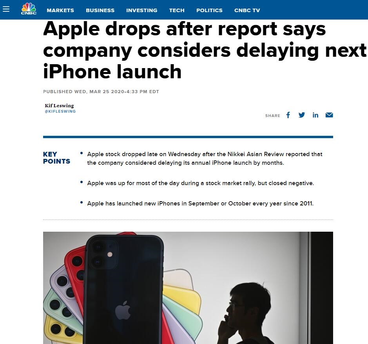Image resolution: width=368 pixels, height=344 pixels.
Task: Navigate to the Politics section
Action: tap(209, 10)
